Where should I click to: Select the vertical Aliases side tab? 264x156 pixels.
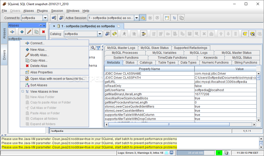coord(4,33)
